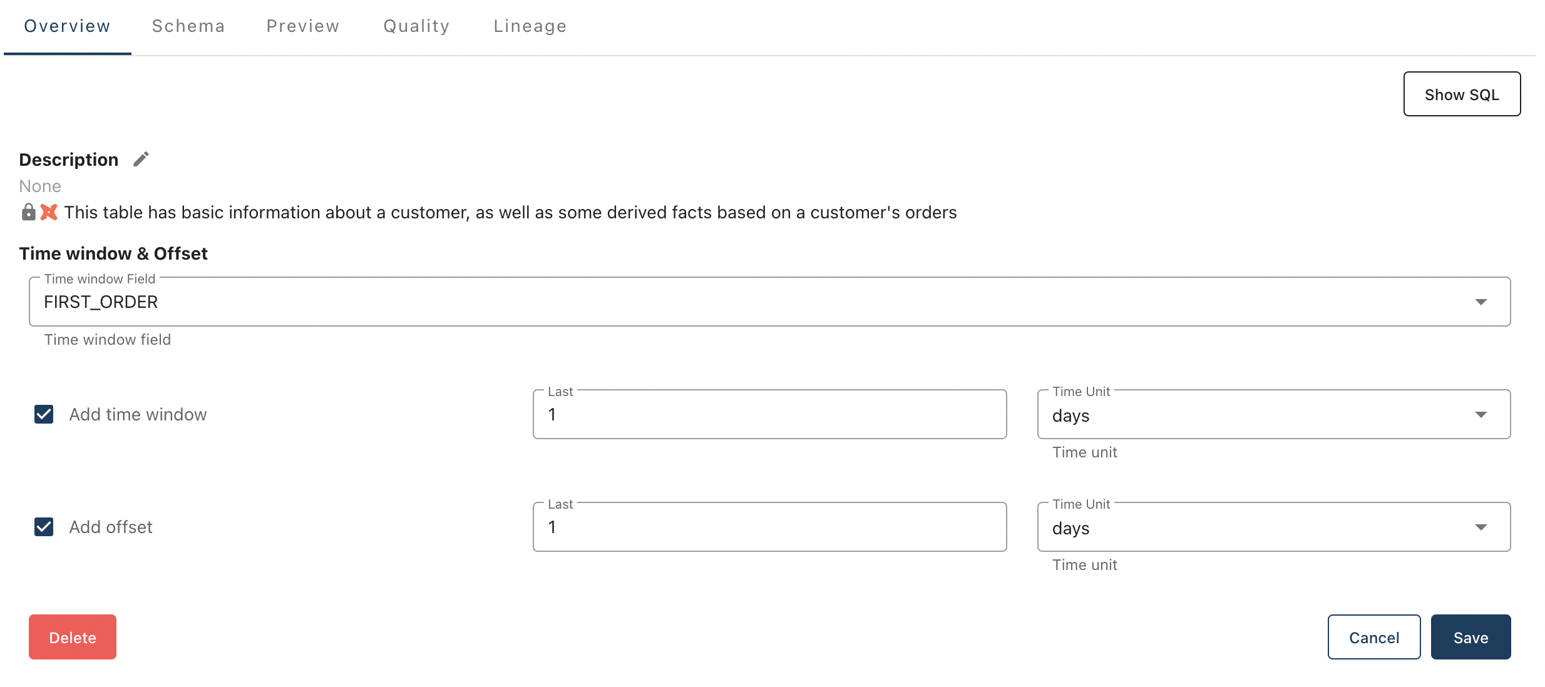1545x687 pixels.
Task: Switch to the Schema tab
Action: click(188, 26)
